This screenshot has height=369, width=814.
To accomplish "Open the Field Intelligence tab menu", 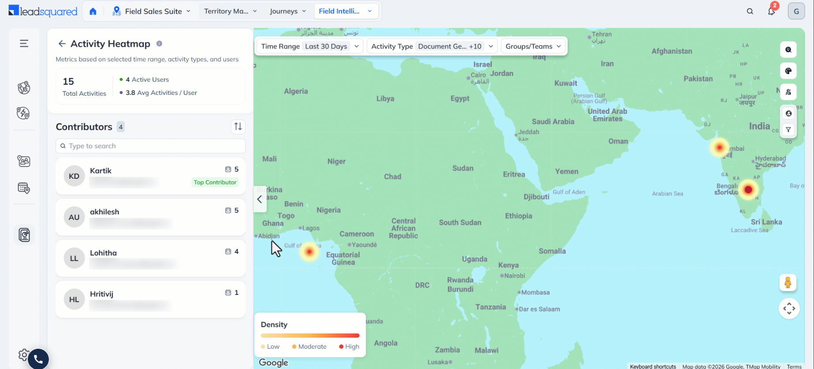I will tap(346, 11).
